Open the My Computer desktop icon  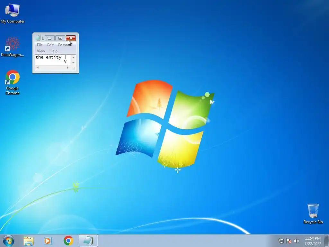[x=13, y=14]
